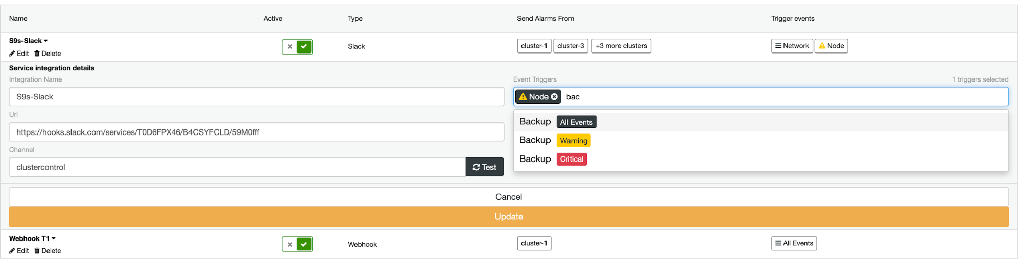Focus the Url input field
The image size is (1021, 267).
coord(256,132)
